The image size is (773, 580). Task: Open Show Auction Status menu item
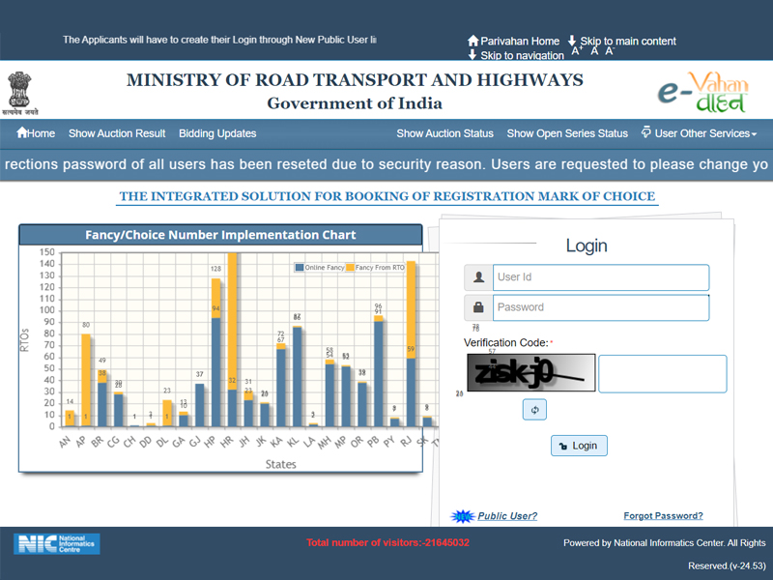click(x=445, y=133)
